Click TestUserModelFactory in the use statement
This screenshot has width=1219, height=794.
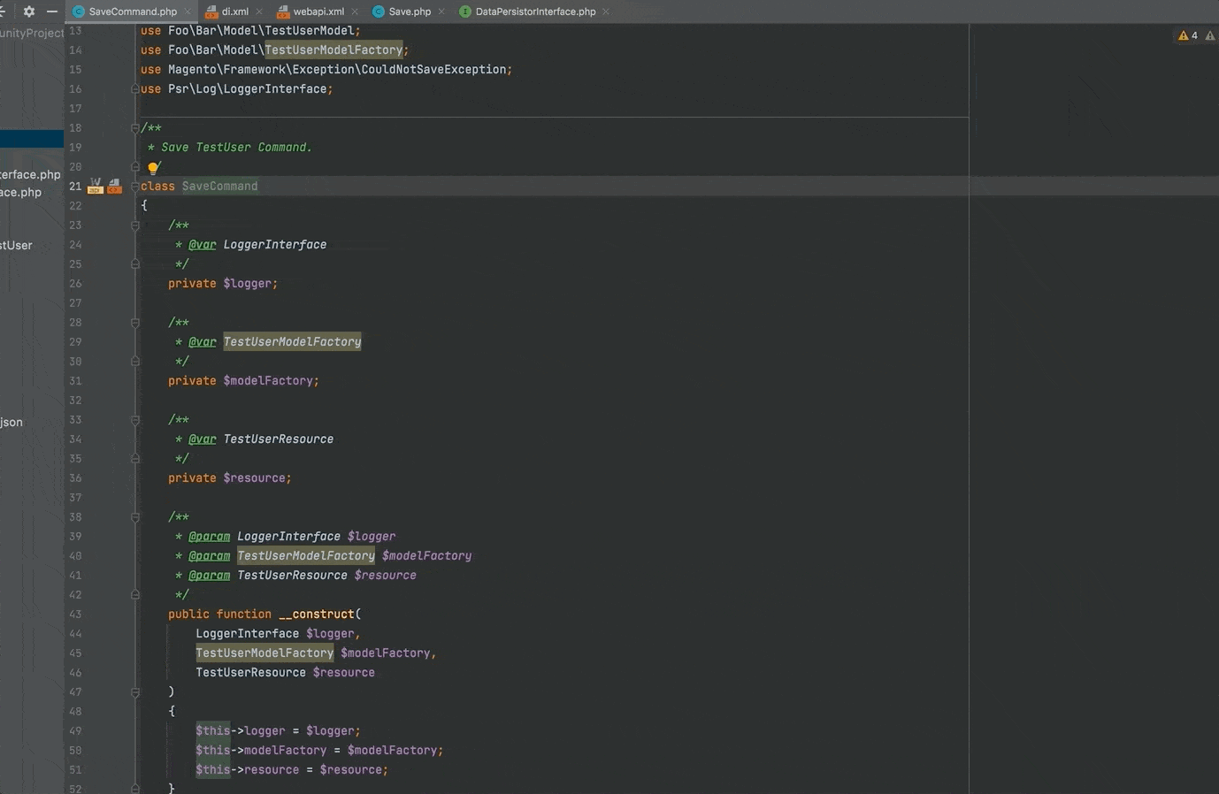click(x=333, y=50)
